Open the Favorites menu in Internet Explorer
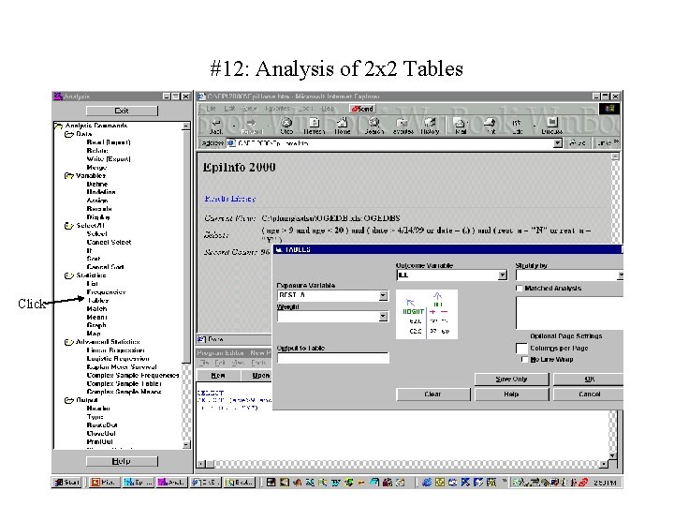Image resolution: width=674 pixels, height=506 pixels. click(x=277, y=109)
